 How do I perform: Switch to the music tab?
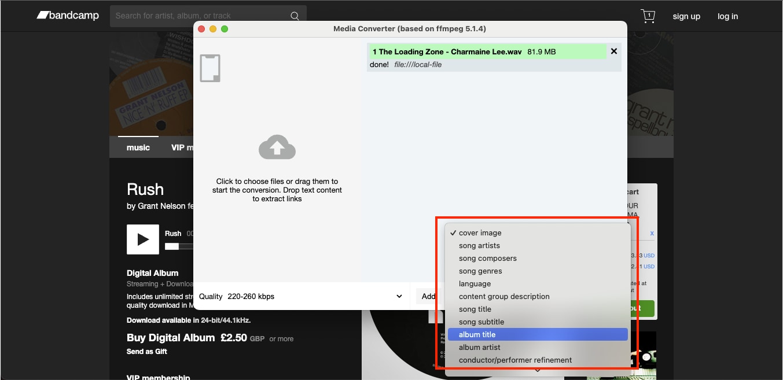tap(138, 147)
